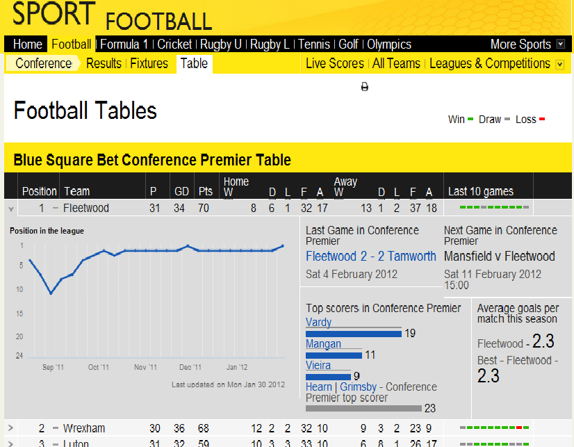Expand the Wrexham row details
Image resolution: width=574 pixels, height=447 pixels.
[10, 428]
